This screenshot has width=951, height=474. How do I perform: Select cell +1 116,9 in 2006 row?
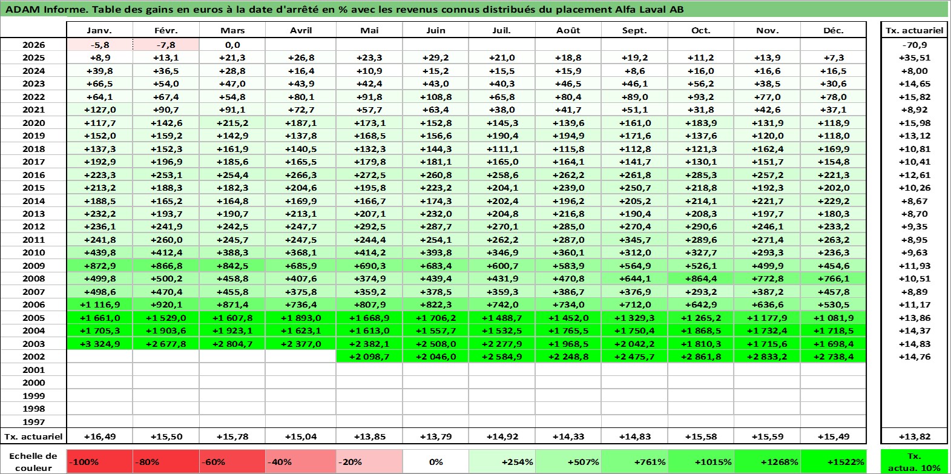pyautogui.click(x=99, y=304)
